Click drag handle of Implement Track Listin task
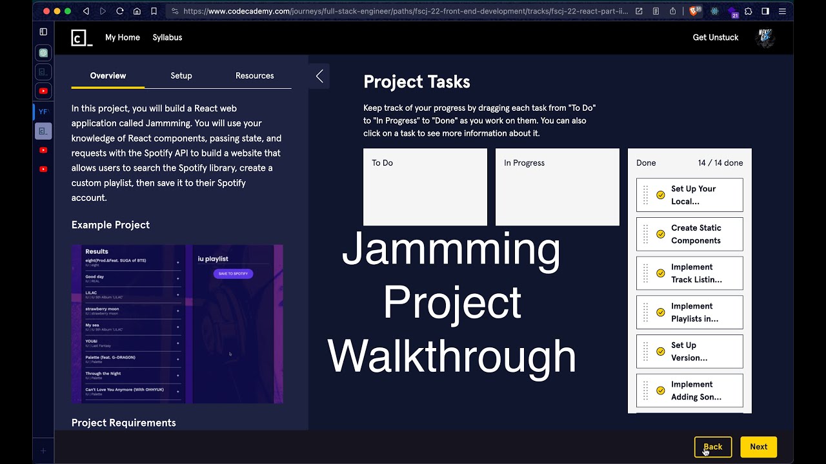Screen dimensions: 826x464 [x=646, y=273]
